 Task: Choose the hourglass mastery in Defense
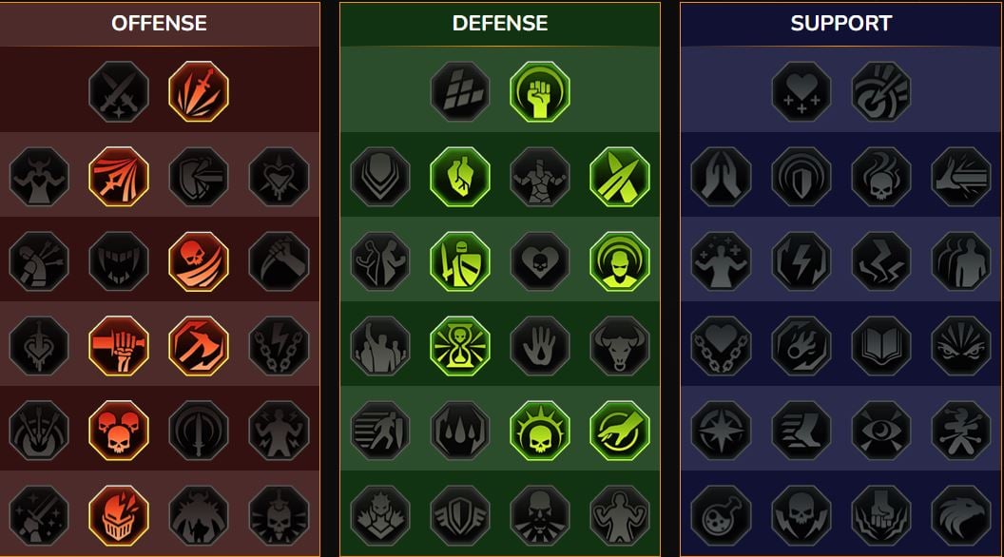point(460,346)
